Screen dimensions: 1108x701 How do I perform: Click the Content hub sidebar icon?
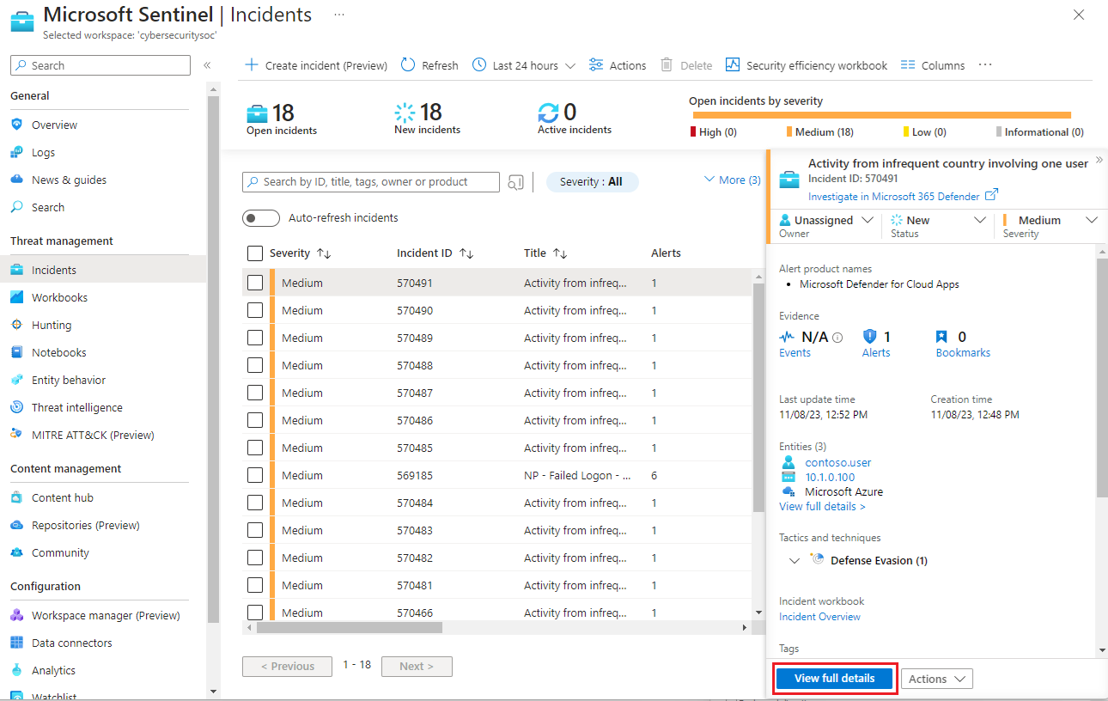pyautogui.click(x=16, y=497)
